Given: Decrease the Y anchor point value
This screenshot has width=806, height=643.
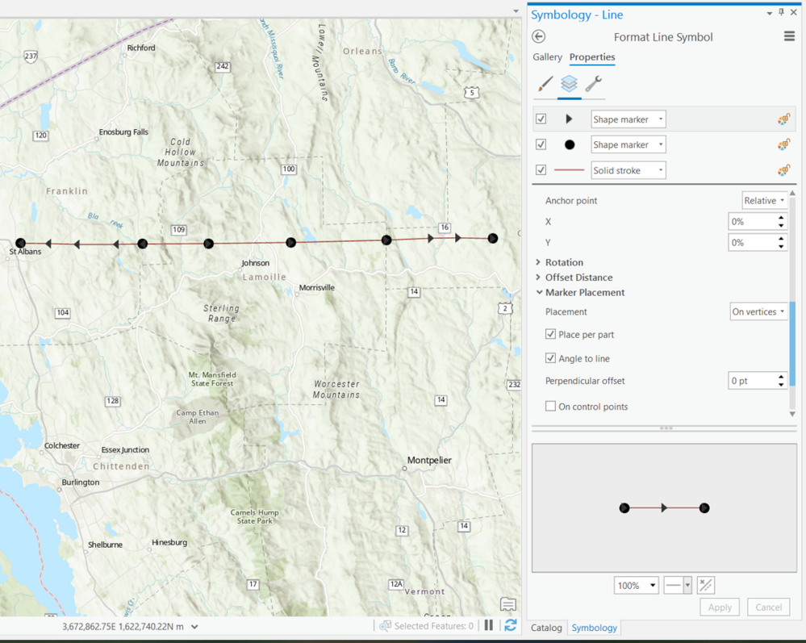Looking at the screenshot, I should [x=781, y=247].
